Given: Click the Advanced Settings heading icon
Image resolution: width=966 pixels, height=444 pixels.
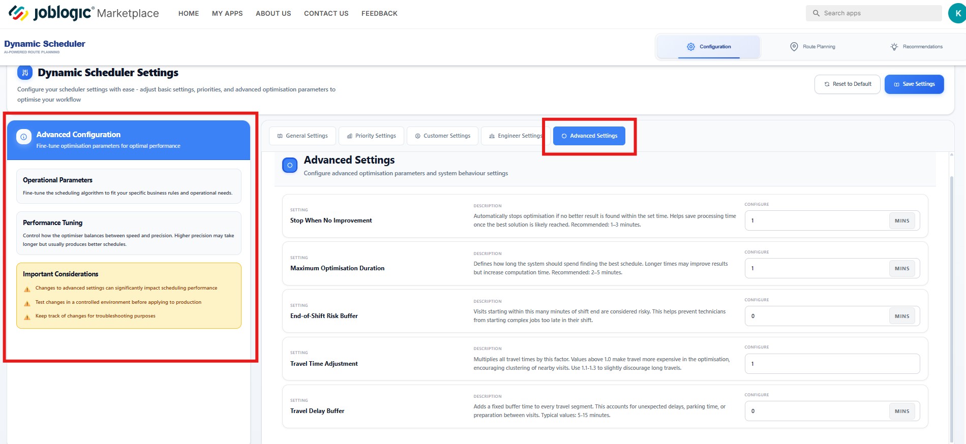Looking at the screenshot, I should [290, 165].
